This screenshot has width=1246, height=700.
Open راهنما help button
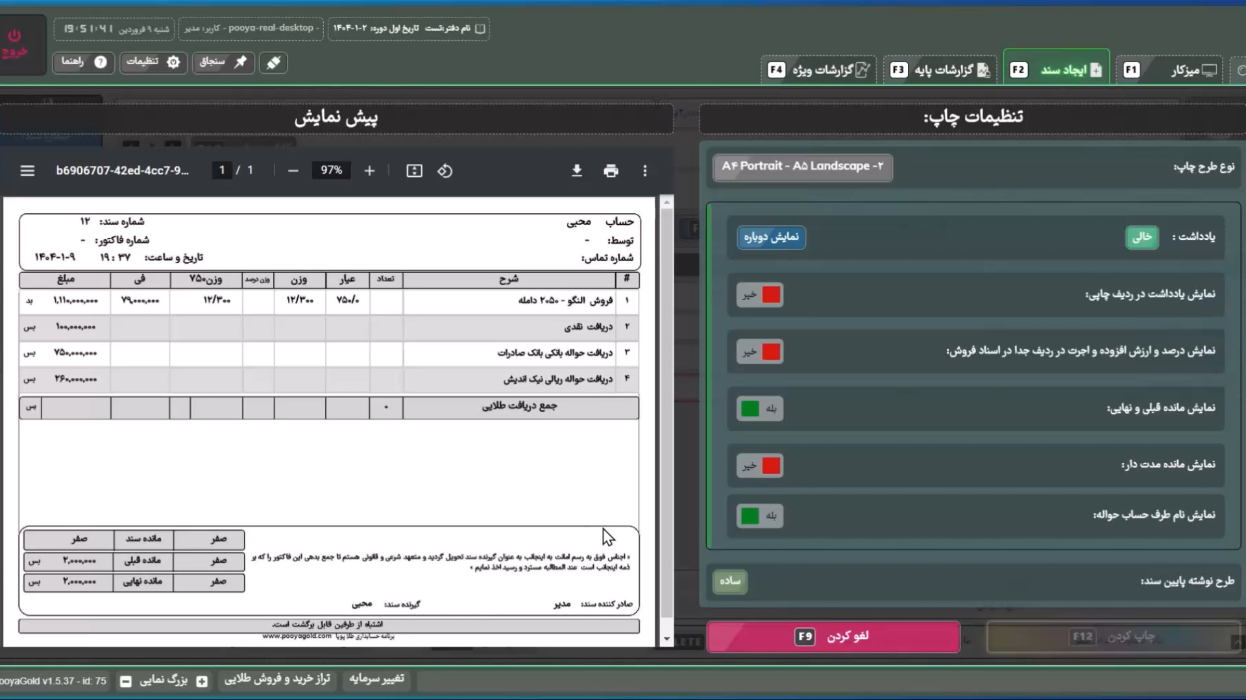click(83, 62)
